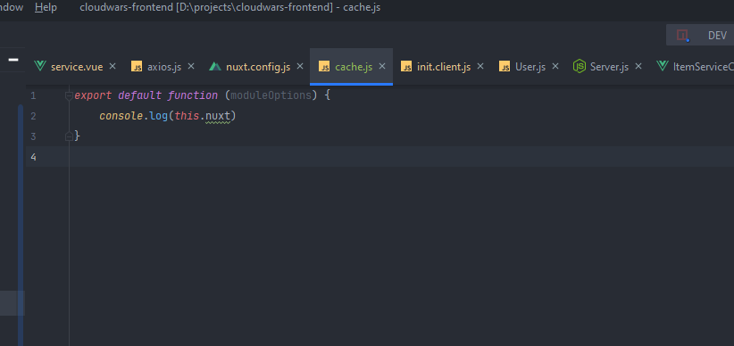Close the User.js tab

point(555,66)
